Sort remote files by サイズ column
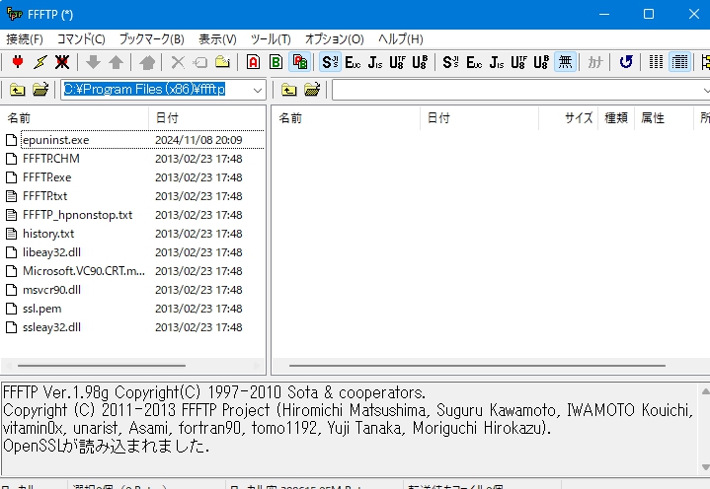The image size is (710, 489). click(568, 118)
